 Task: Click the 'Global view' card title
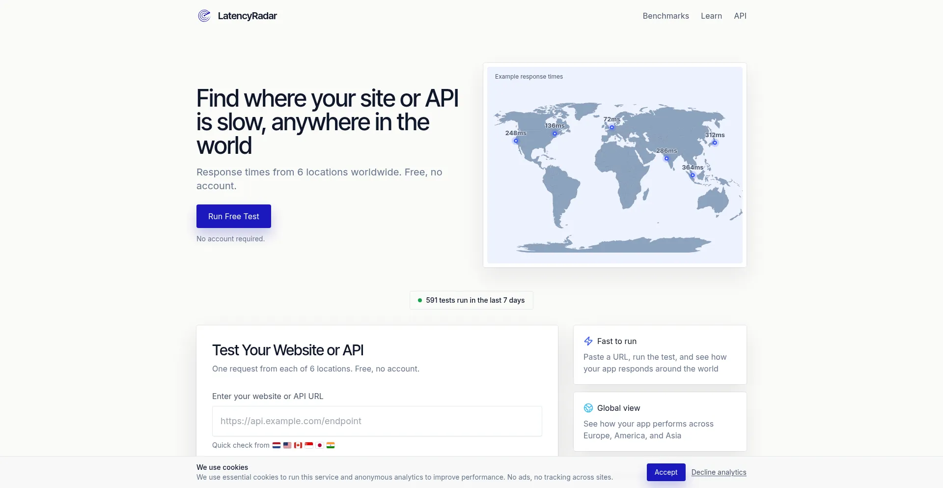coord(619,408)
